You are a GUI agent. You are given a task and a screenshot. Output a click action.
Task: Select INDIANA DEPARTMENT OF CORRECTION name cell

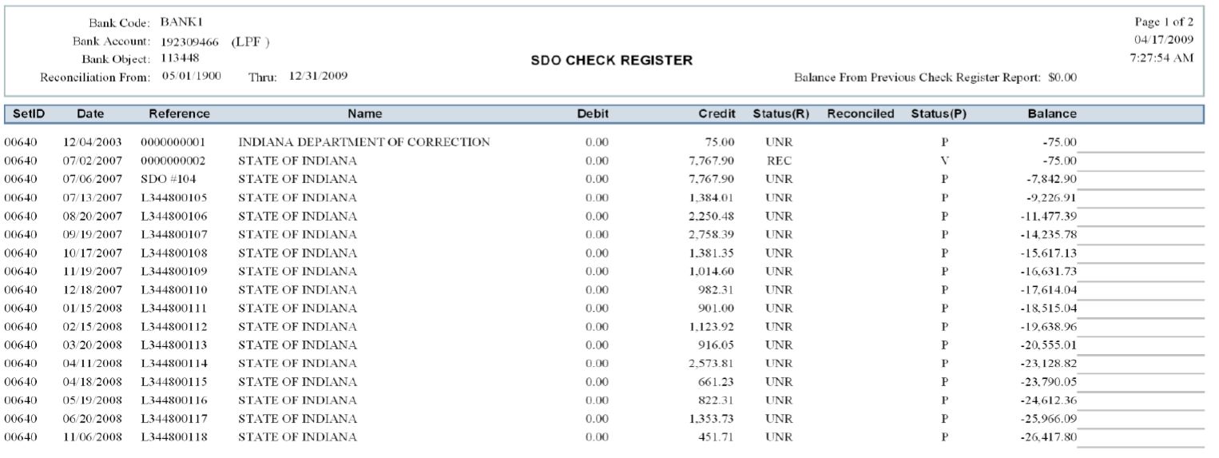pyautogui.click(x=363, y=143)
